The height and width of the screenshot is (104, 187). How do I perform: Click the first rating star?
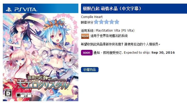tap(96, 22)
